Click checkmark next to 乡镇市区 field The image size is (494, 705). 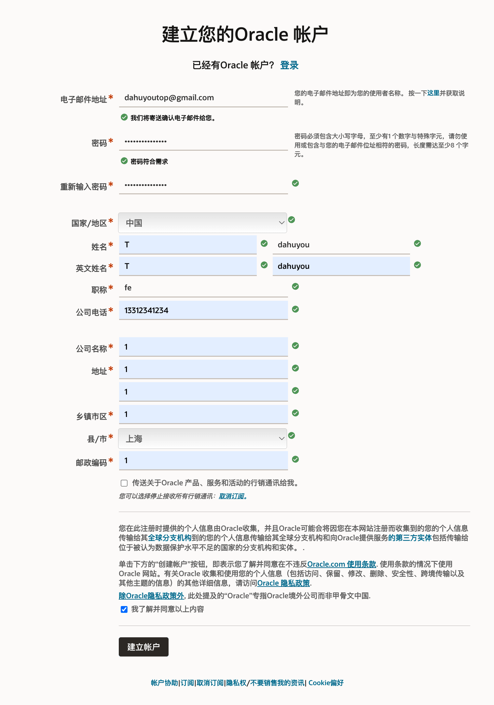pos(295,413)
